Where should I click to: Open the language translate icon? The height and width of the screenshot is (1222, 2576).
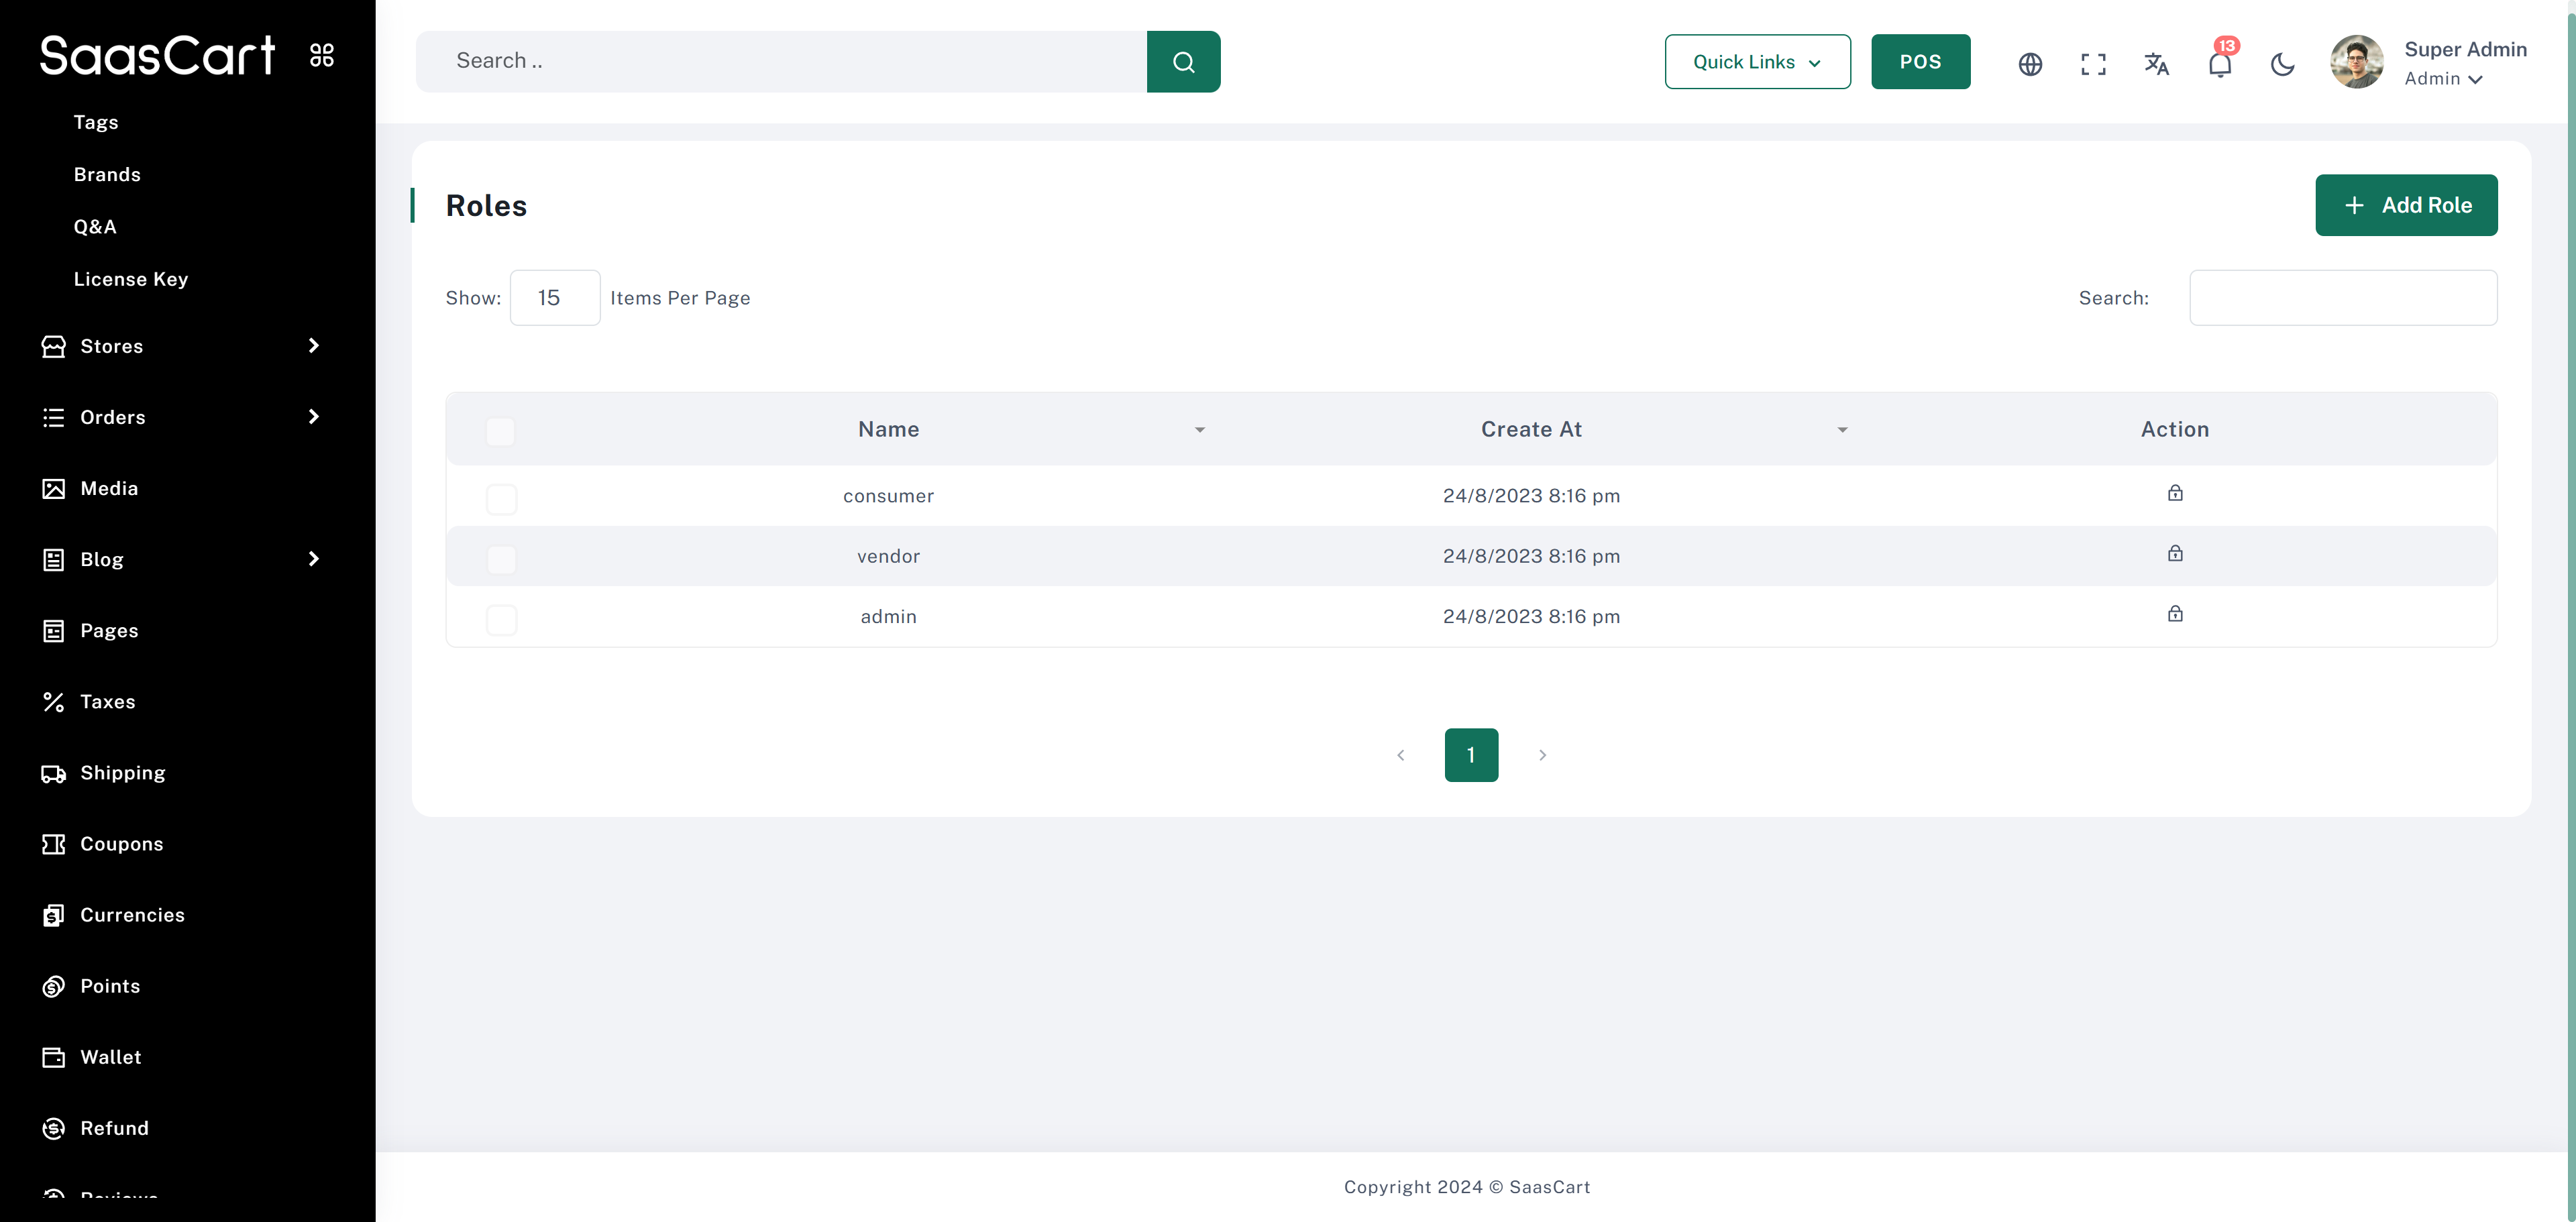[2156, 64]
